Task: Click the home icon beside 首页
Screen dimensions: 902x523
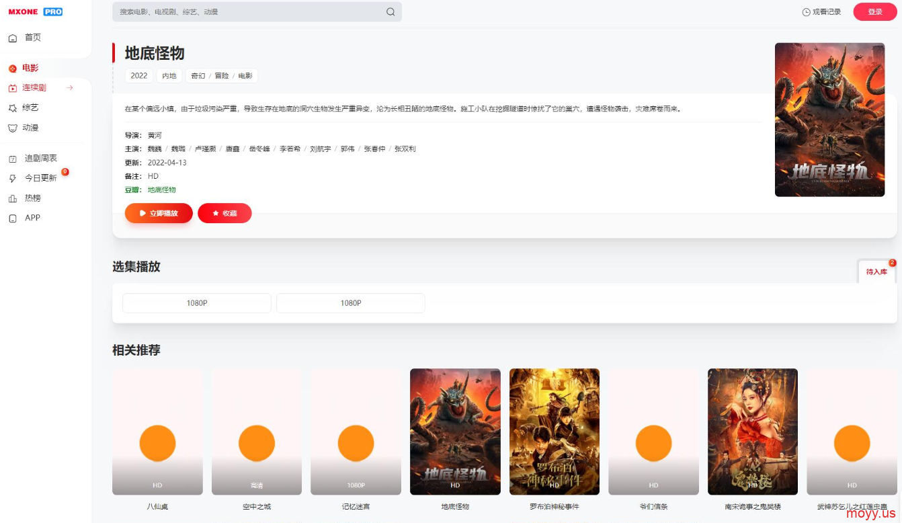Action: click(13, 38)
